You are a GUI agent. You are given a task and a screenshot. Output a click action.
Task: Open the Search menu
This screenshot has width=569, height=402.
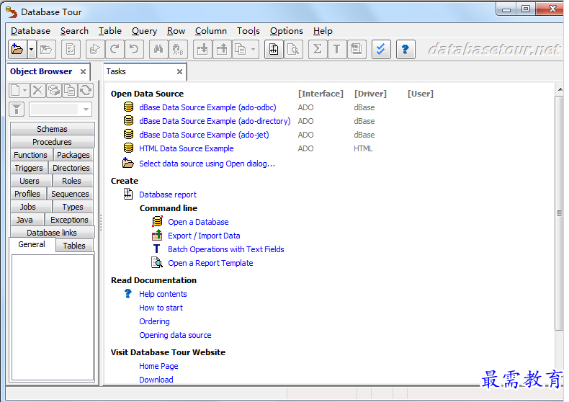click(x=74, y=31)
